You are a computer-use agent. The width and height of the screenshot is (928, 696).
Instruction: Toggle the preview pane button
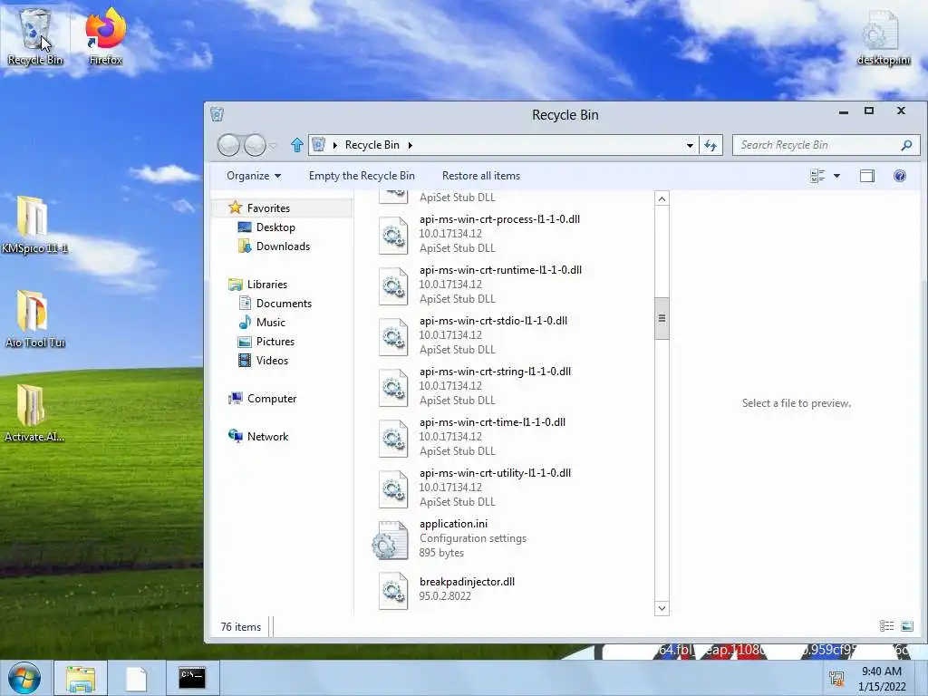[867, 176]
